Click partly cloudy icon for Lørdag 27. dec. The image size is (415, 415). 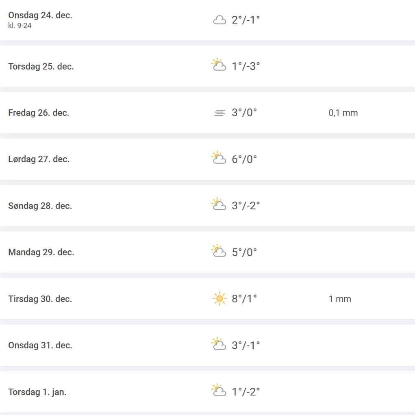(x=219, y=158)
